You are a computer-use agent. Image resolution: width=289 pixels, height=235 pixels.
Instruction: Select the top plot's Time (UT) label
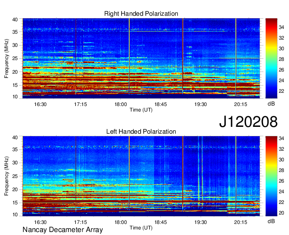[x=141, y=110]
